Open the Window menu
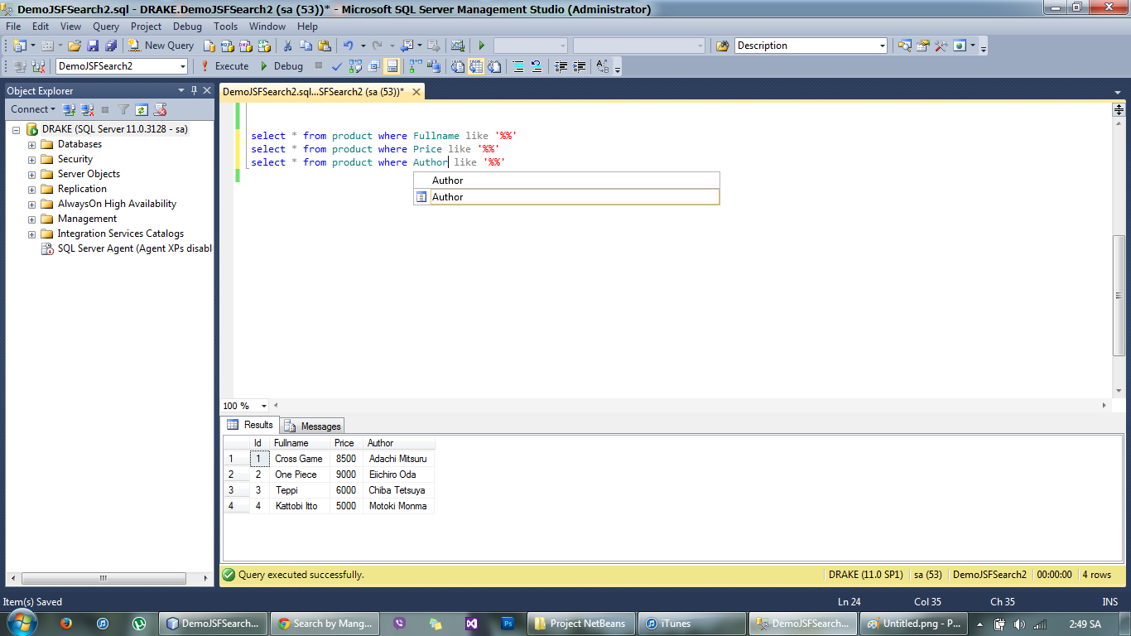1131x636 pixels. point(267,26)
